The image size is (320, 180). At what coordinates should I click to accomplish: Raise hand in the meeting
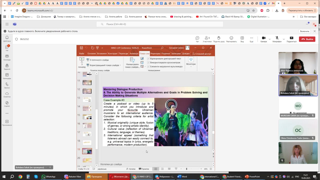[x=219, y=39]
